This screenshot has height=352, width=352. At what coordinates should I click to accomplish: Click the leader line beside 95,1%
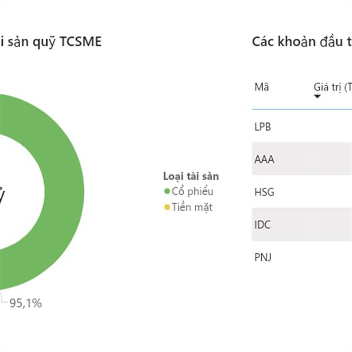pos(4,297)
